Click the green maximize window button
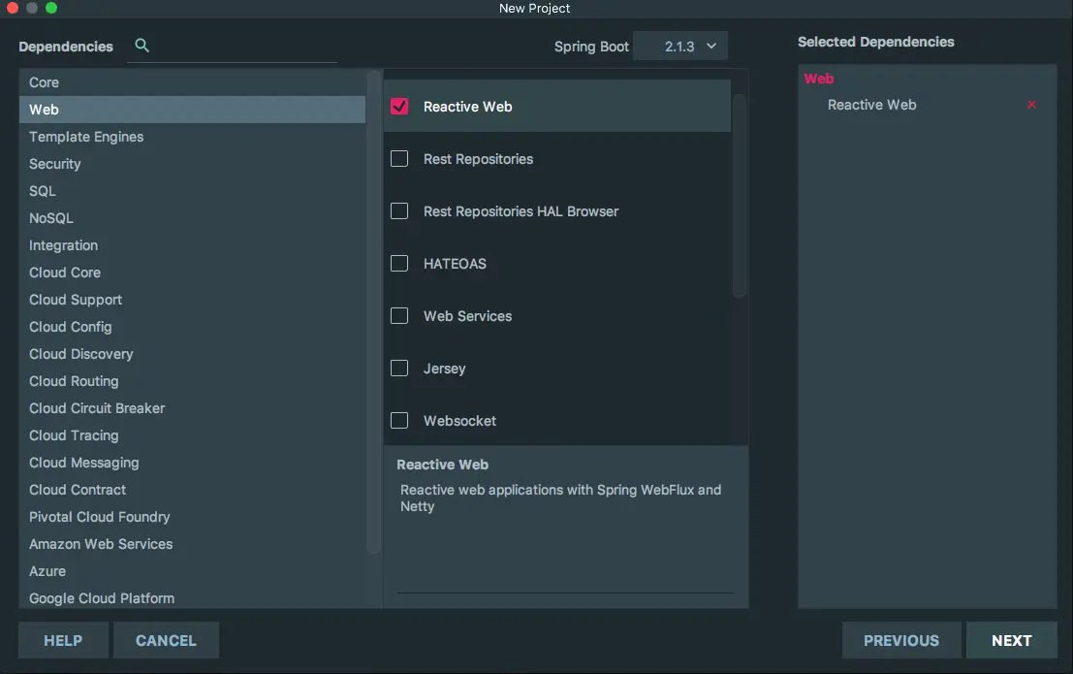1073x674 pixels. (51, 8)
